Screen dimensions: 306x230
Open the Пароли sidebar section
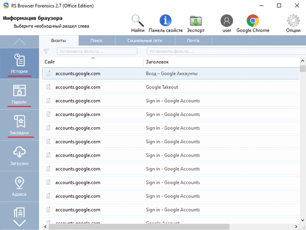pos(19,94)
